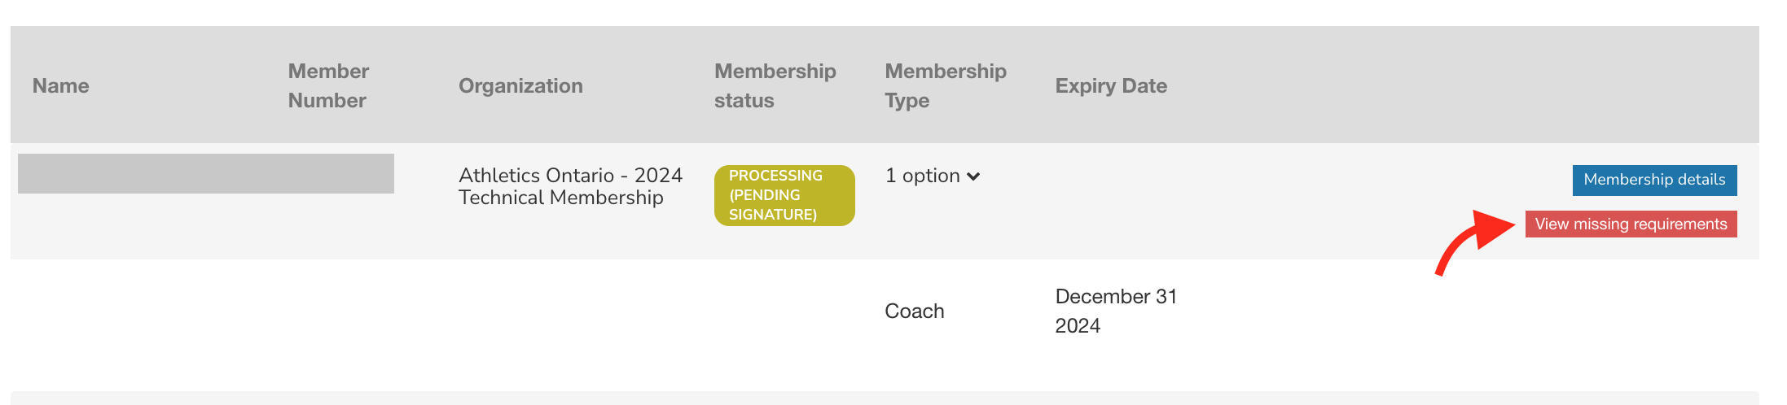
Task: Open View missing requirements
Action: point(1631,224)
